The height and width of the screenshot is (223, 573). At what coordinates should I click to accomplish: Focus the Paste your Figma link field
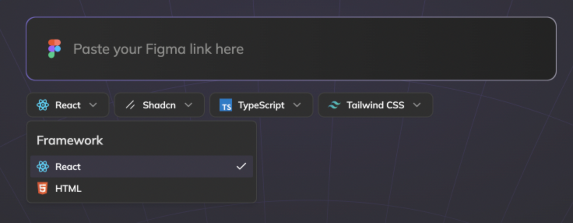291,49
